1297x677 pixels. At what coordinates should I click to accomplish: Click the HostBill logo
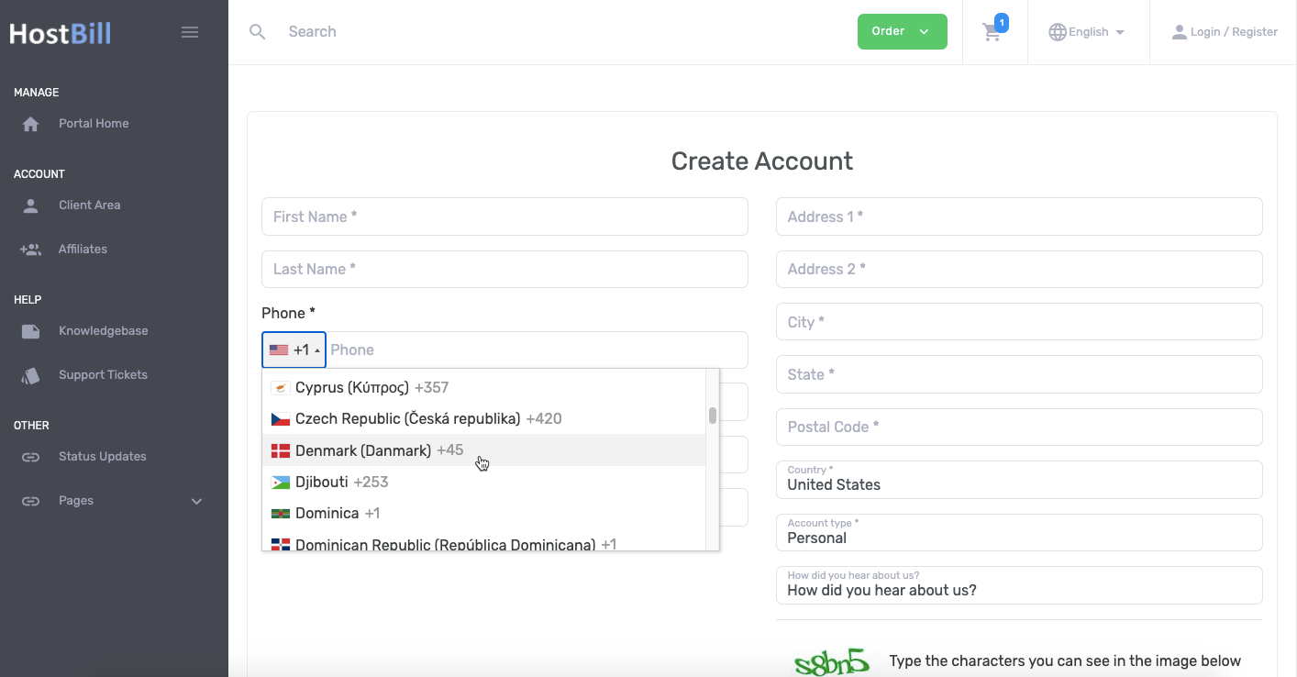(60, 32)
